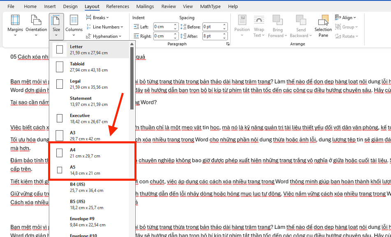Click the Breaks page icon

88,17
